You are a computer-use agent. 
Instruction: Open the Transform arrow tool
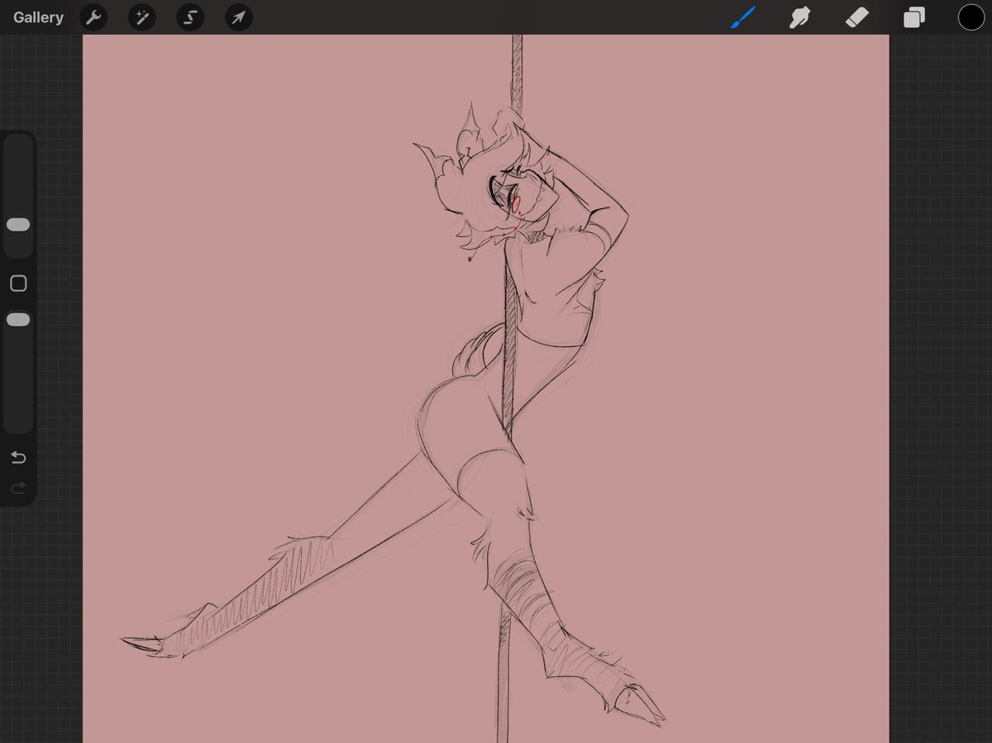coord(238,17)
